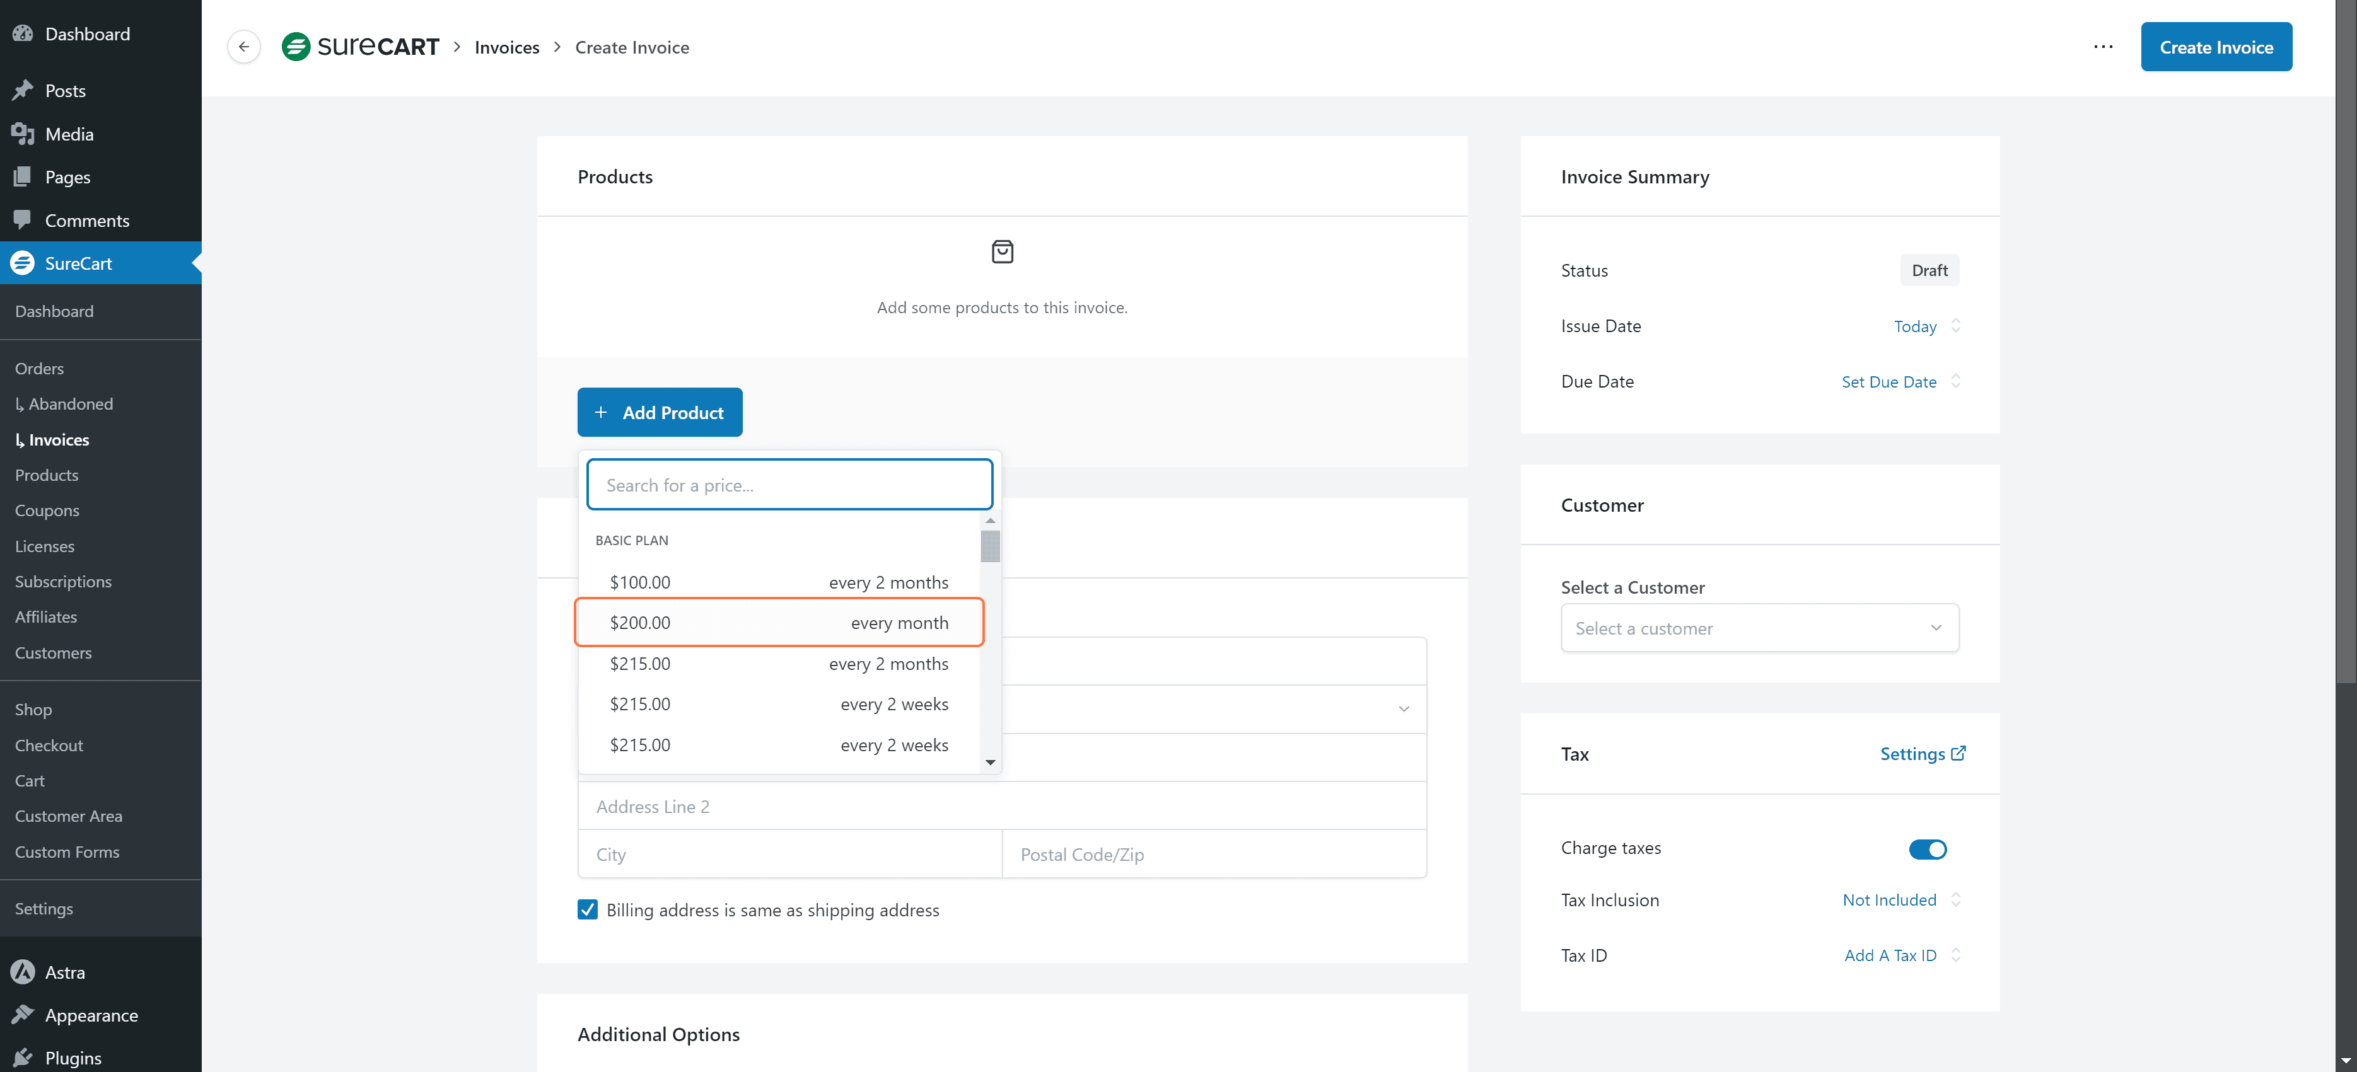Click the Comments bubble icon in sidebar

point(23,219)
